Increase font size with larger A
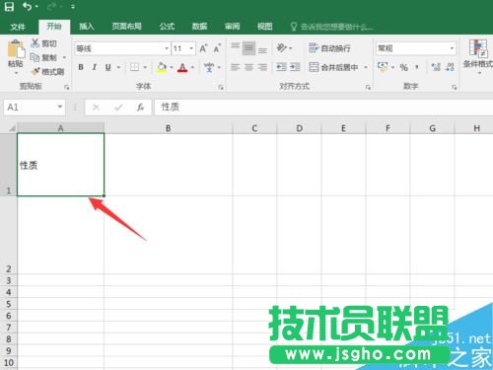This screenshot has height=370, width=493. [203, 48]
